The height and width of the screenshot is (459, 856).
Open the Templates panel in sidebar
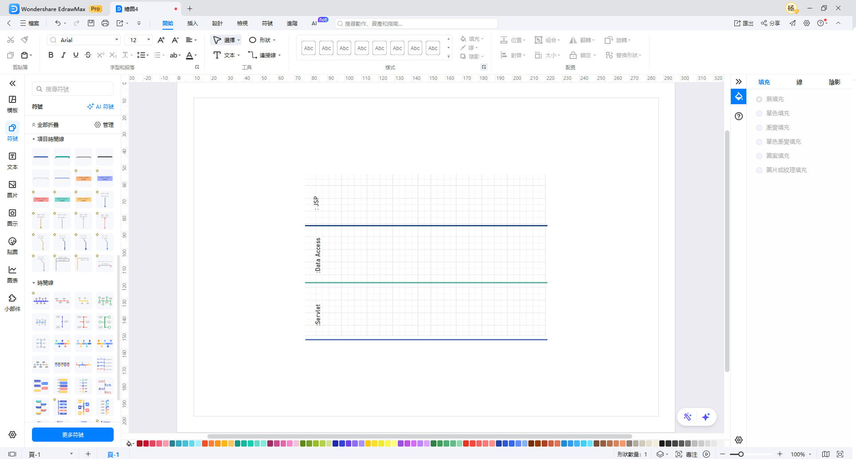(x=12, y=104)
